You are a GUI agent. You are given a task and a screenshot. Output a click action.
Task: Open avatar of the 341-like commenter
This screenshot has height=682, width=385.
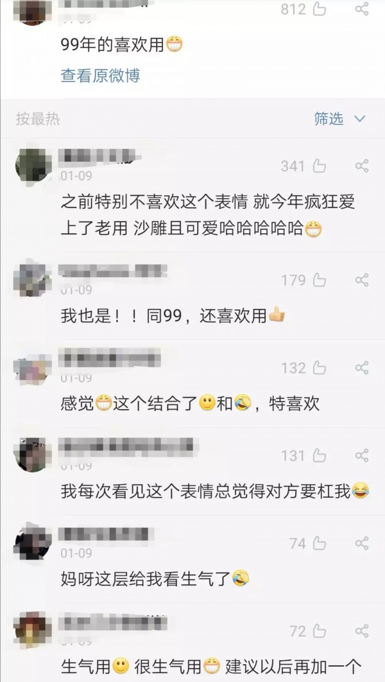[x=33, y=166]
